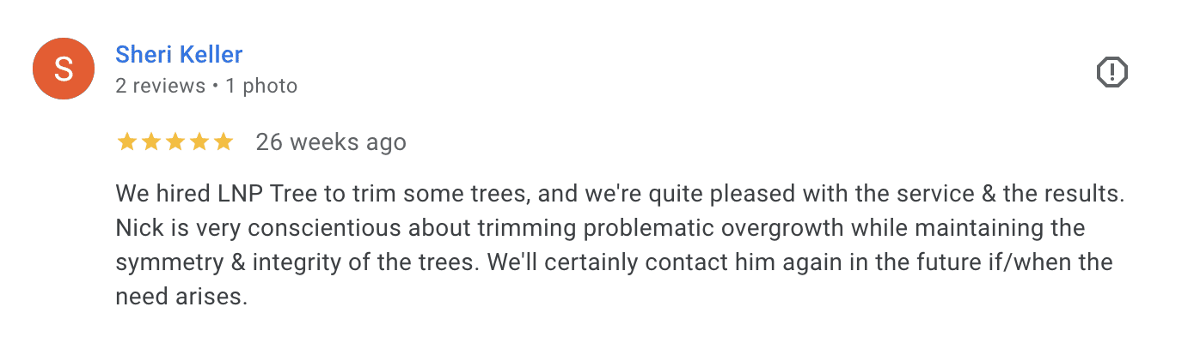This screenshot has height=343, width=1188.
Task: Click the final "need arises." line
Action: [181, 297]
